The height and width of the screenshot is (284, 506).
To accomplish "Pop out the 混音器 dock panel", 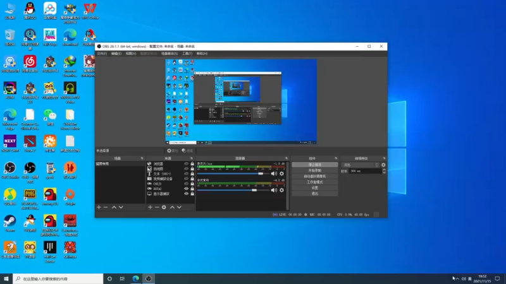I will point(287,158).
